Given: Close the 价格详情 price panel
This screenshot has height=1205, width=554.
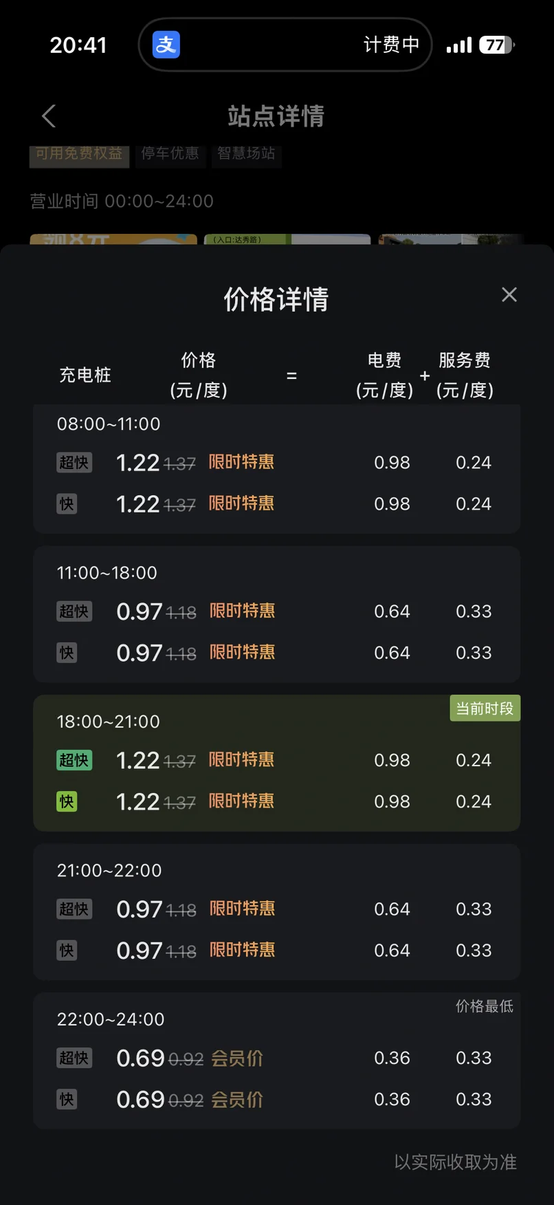Looking at the screenshot, I should pos(509,295).
